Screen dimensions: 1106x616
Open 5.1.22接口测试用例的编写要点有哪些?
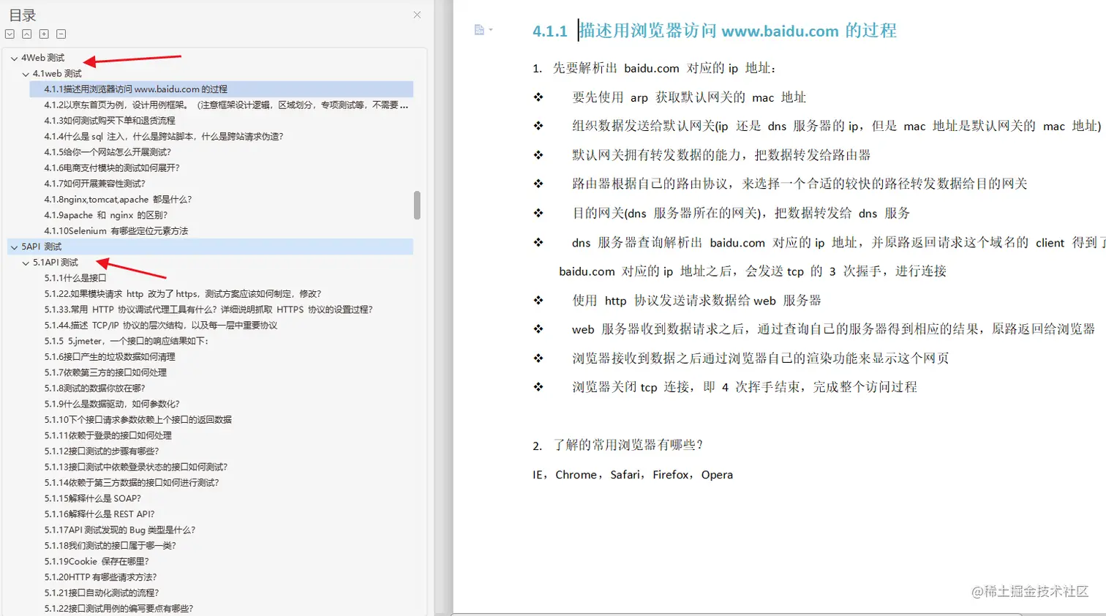tap(118, 608)
